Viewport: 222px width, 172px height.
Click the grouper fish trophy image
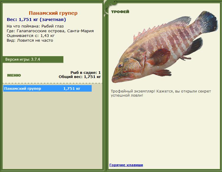pos(165,47)
